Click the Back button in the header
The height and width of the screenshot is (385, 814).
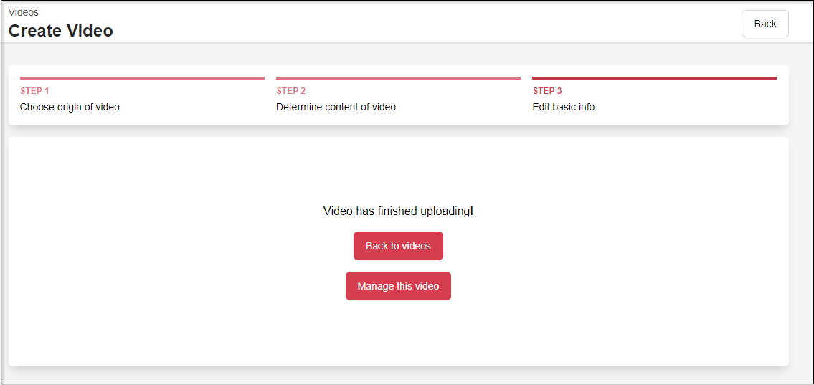point(765,24)
